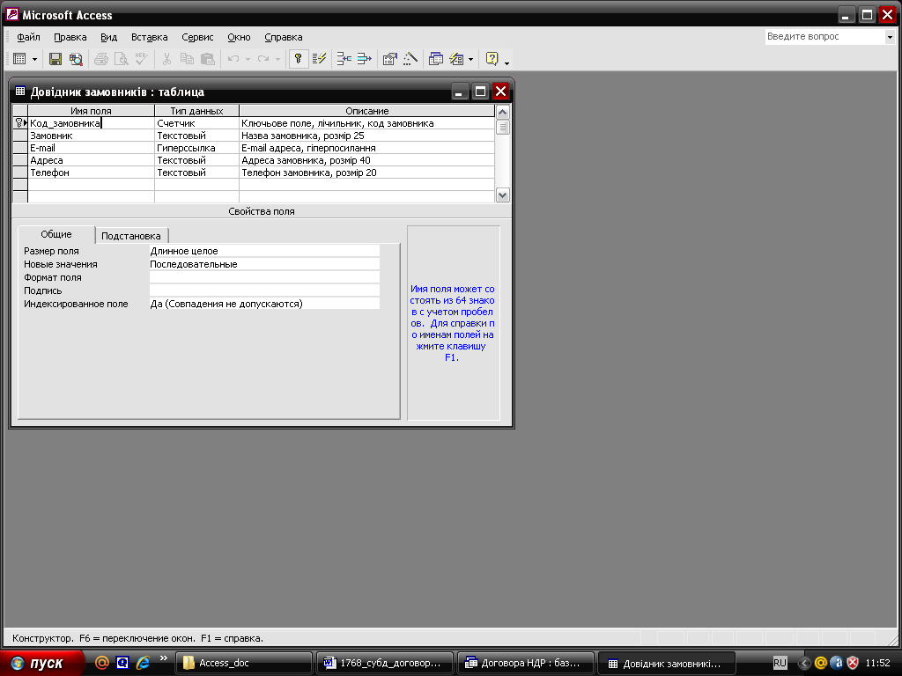Image resolution: width=902 pixels, height=676 pixels.
Task: Click the Телефон field name cell
Action: (x=91, y=173)
